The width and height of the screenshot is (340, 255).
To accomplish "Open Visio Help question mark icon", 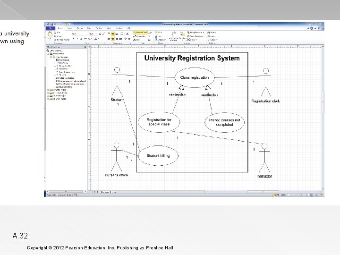I will [x=312, y=28].
